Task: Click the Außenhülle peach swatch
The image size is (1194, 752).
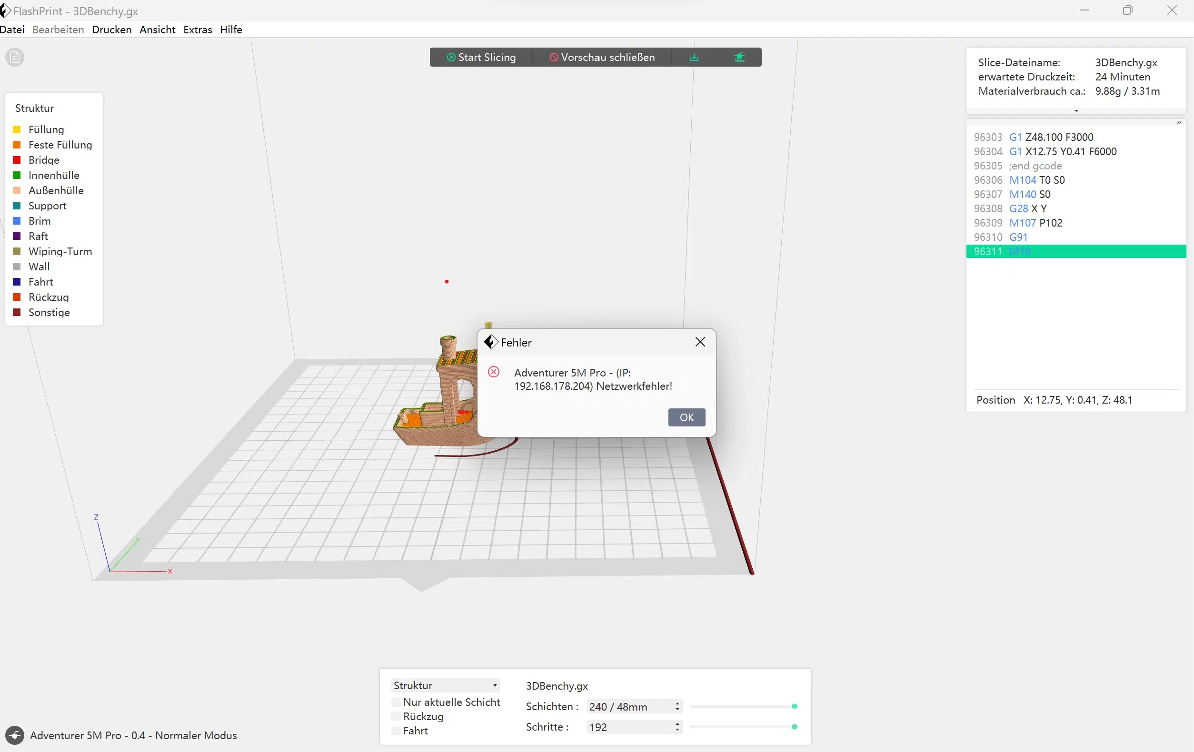Action: [17, 191]
